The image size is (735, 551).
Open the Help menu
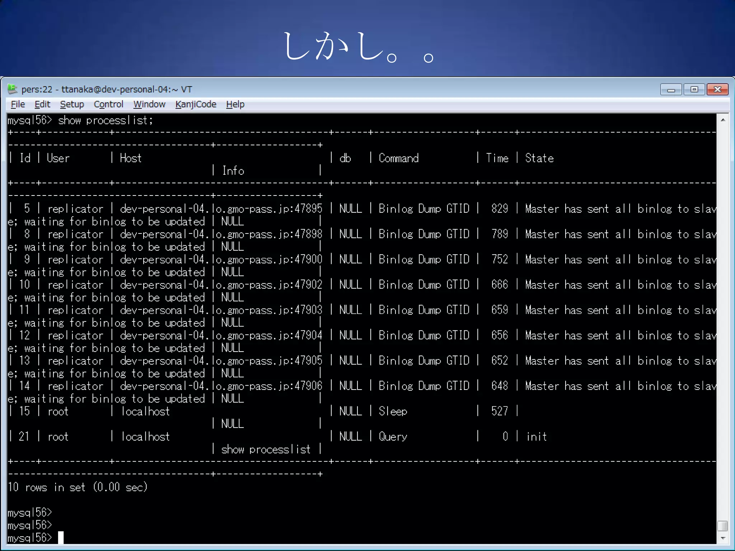(x=235, y=104)
